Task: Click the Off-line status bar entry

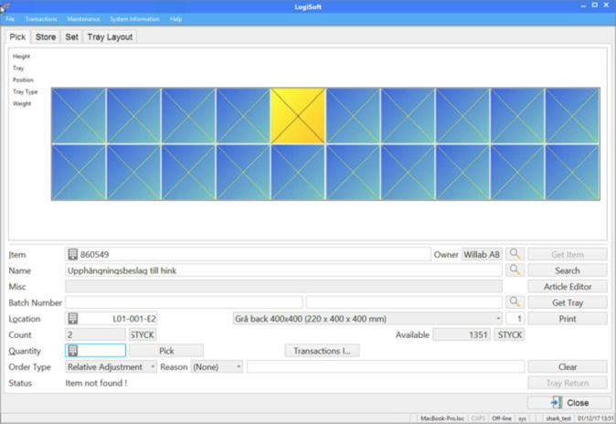Action: pyautogui.click(x=502, y=419)
